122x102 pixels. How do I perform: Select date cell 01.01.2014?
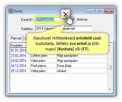18,50
